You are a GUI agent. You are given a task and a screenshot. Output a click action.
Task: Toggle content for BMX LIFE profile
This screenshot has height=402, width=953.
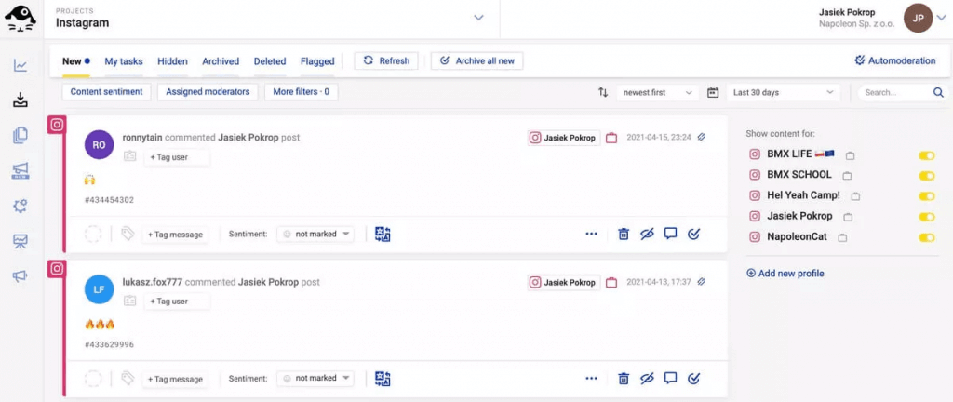coord(927,156)
